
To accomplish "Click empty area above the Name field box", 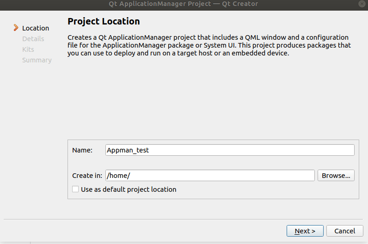I will click(x=213, y=102).
